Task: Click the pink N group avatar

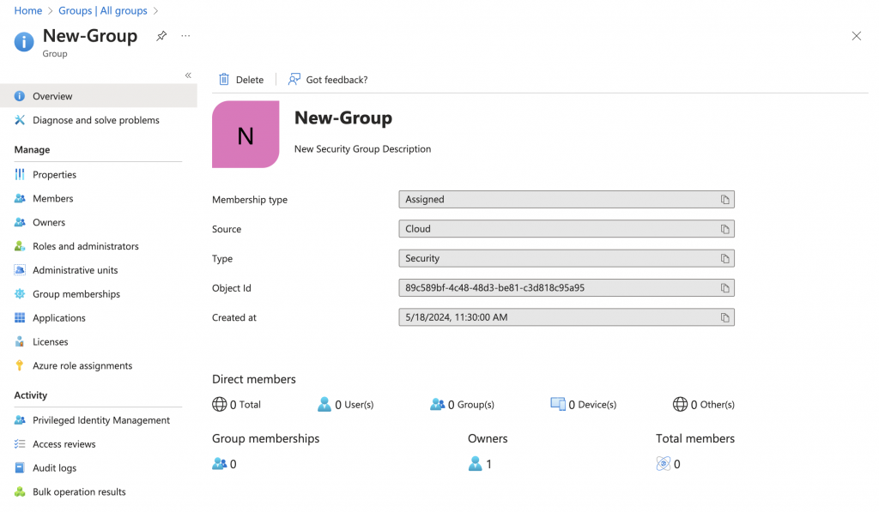Action: click(x=246, y=135)
